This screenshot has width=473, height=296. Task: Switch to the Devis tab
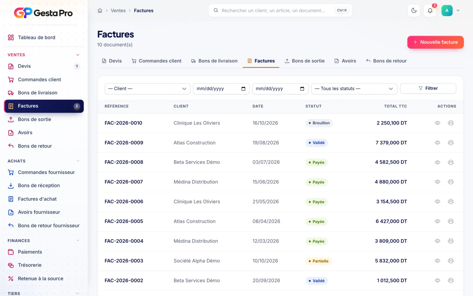point(112,61)
